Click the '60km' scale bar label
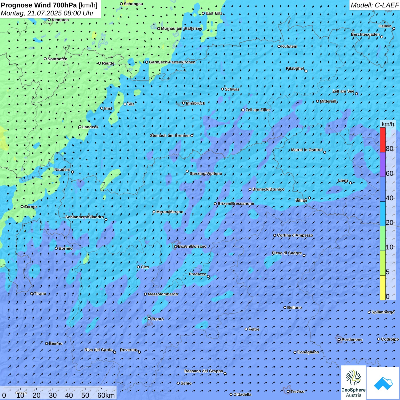This screenshot has height=400, width=400. pos(106,395)
